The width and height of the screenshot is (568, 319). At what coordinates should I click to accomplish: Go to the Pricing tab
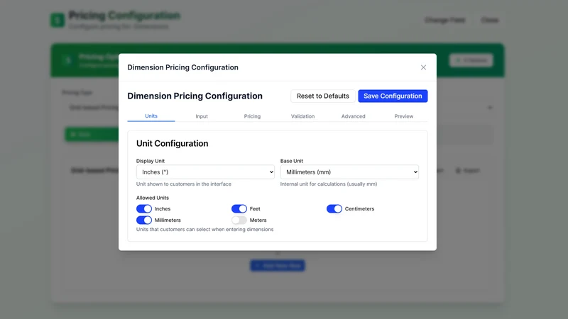252,116
